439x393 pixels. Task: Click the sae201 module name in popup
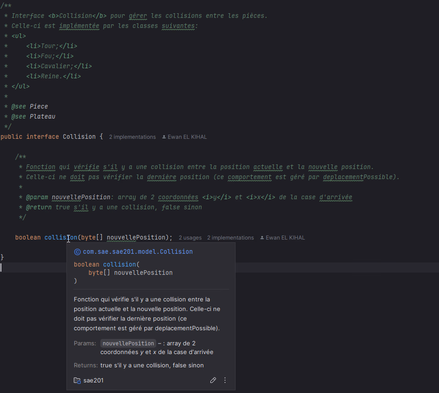pos(93,381)
